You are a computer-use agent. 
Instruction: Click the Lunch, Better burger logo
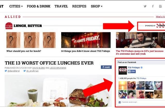pyautogui.click(x=9, y=26)
